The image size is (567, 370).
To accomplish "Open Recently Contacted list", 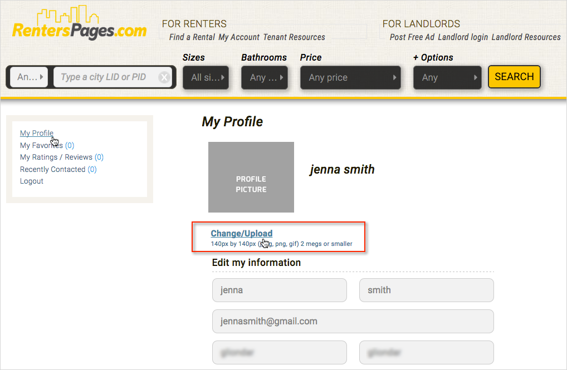I will [x=58, y=169].
